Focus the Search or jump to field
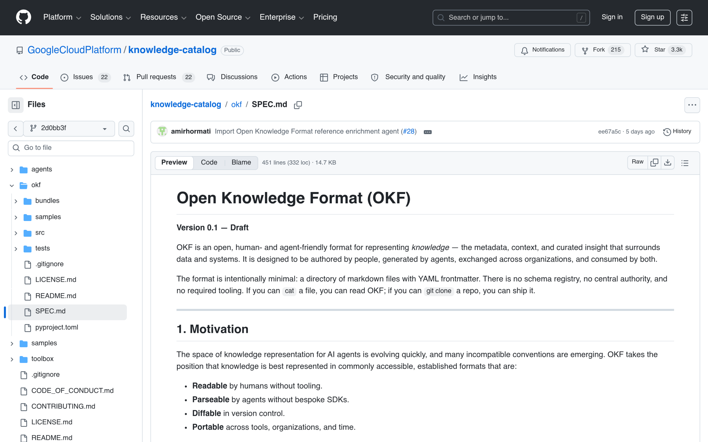 click(511, 17)
